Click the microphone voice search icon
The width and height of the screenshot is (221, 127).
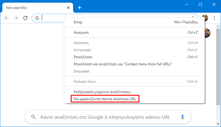point(182,117)
